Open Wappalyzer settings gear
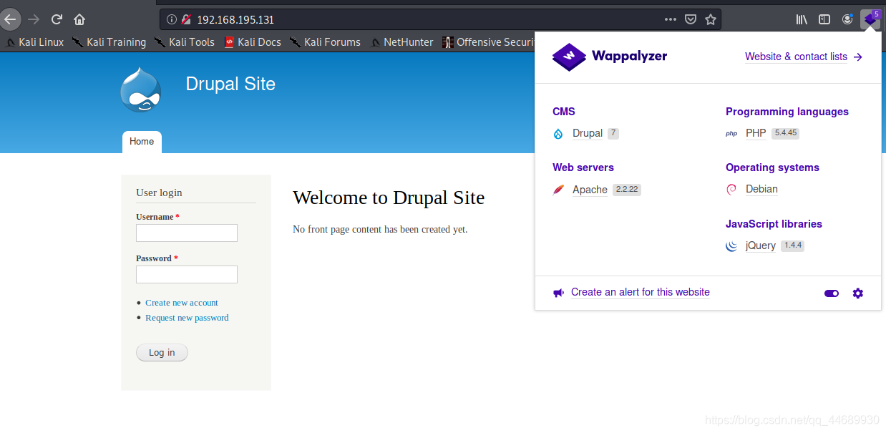886x433 pixels. (858, 293)
